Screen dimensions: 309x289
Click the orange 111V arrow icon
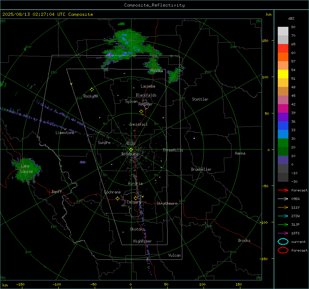coord(283,207)
